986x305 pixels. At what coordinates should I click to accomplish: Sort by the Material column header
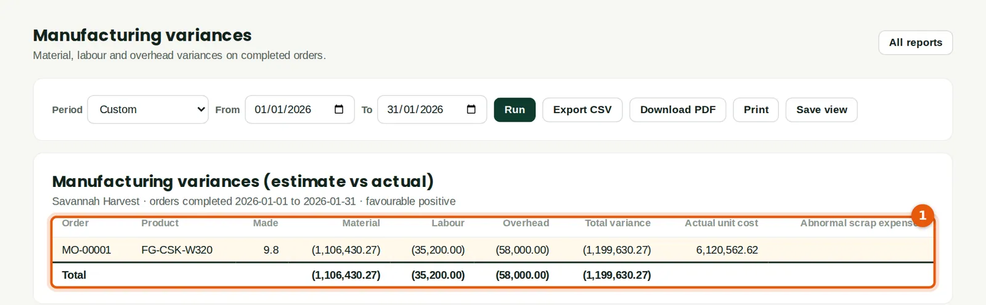pos(361,223)
